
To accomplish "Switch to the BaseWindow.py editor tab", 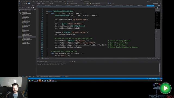I will coord(69,6).
